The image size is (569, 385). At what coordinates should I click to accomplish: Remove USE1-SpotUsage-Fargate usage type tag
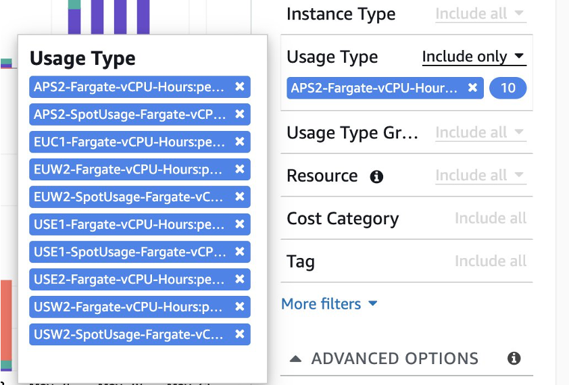(239, 252)
